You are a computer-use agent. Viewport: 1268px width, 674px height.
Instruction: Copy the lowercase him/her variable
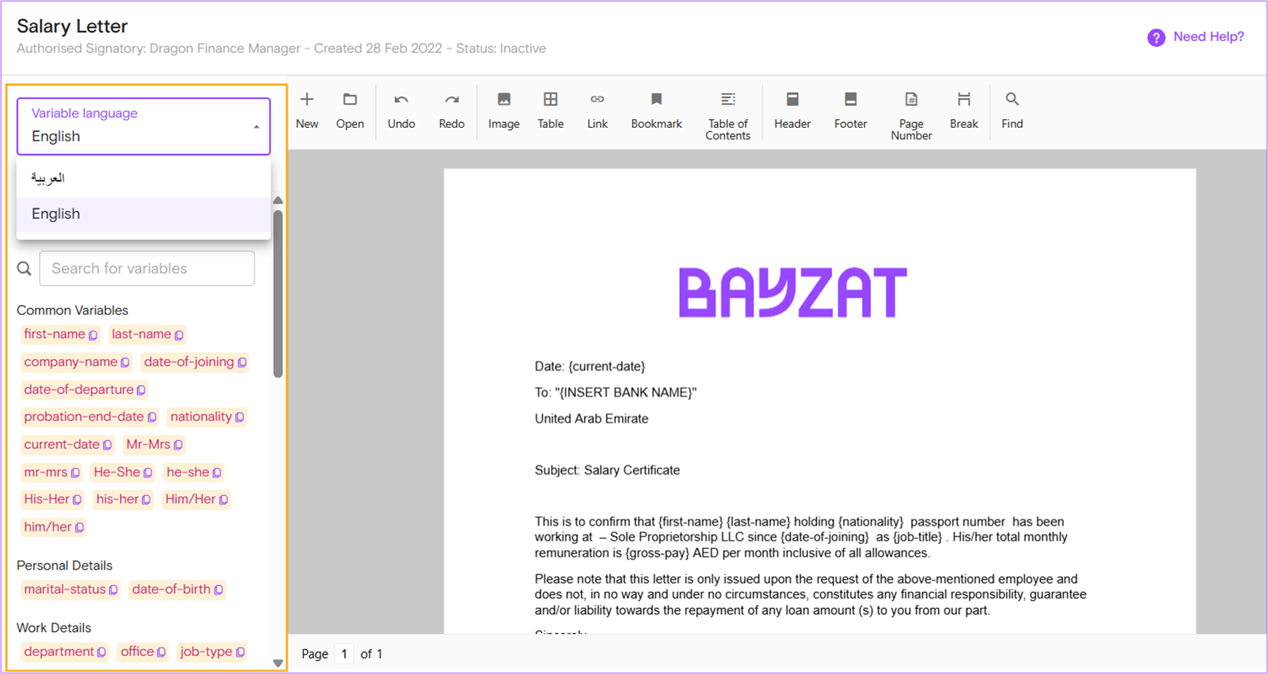tap(79, 527)
